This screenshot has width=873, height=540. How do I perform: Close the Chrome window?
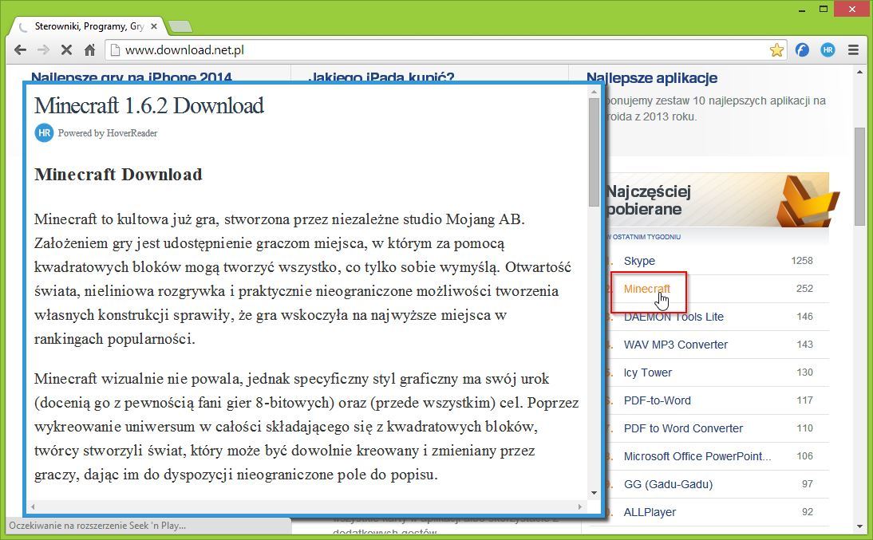[x=851, y=9]
